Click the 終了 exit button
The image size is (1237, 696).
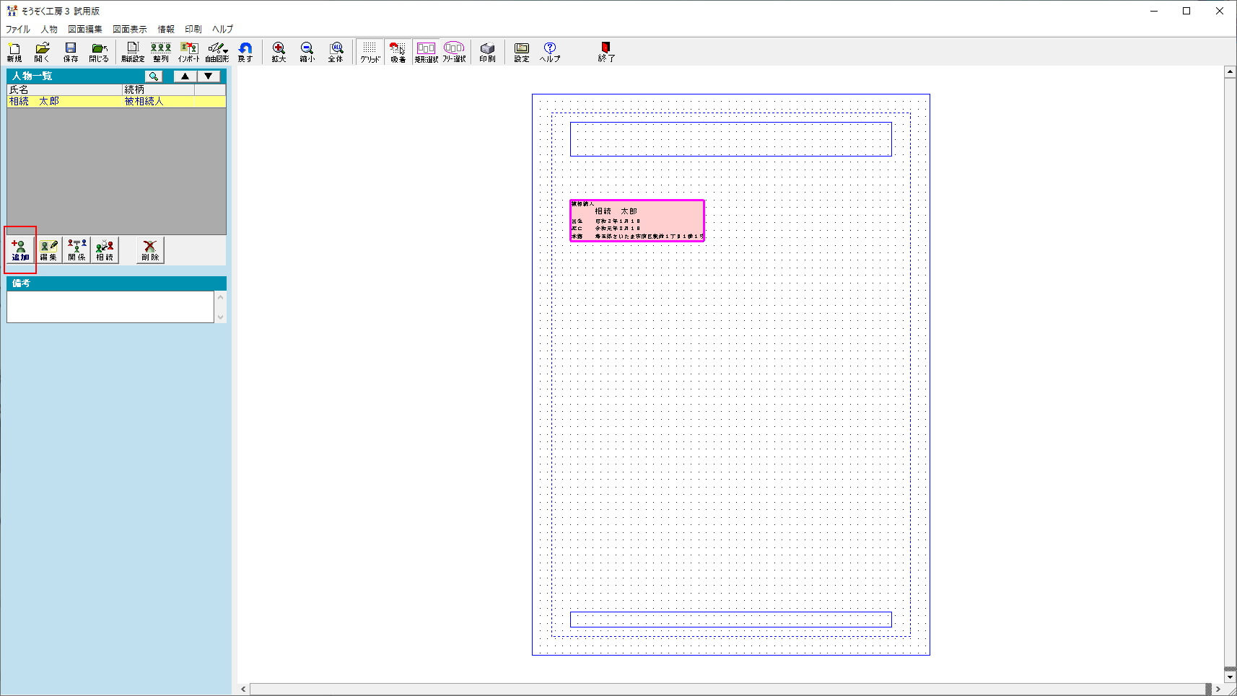[606, 52]
